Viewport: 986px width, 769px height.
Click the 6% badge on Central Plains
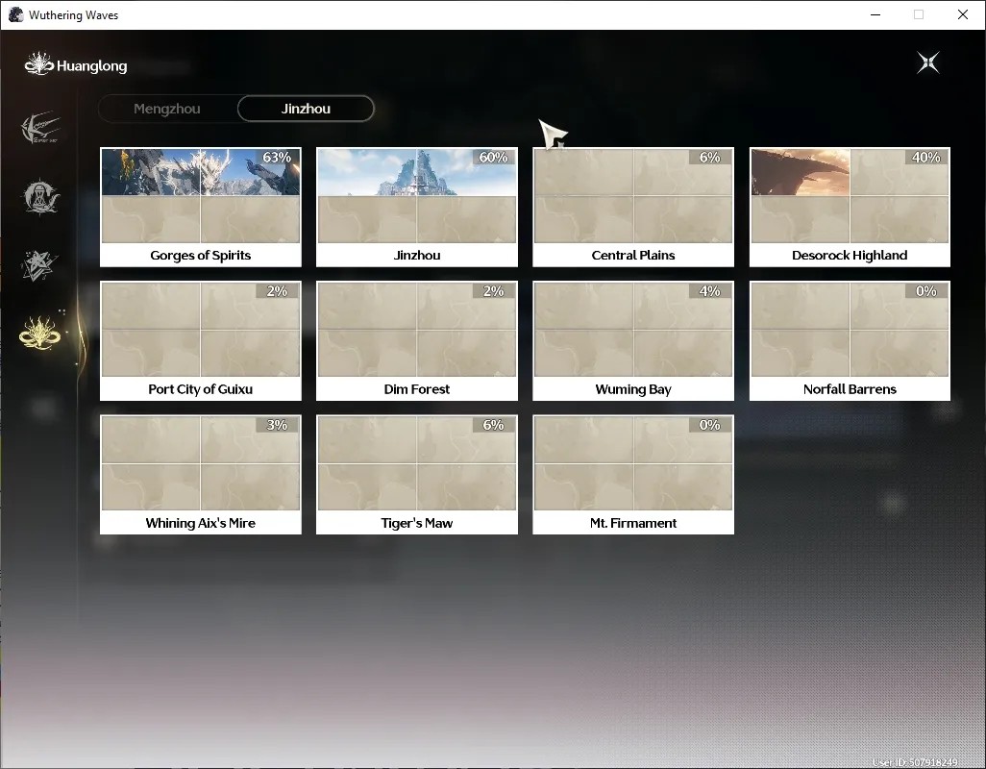pyautogui.click(x=710, y=158)
